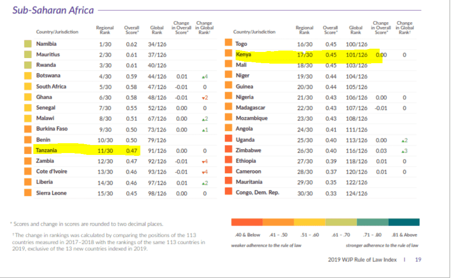Click the 2019 WJP Rule of Law Index footer
Screen dimensions: 451x278
(x=362, y=260)
